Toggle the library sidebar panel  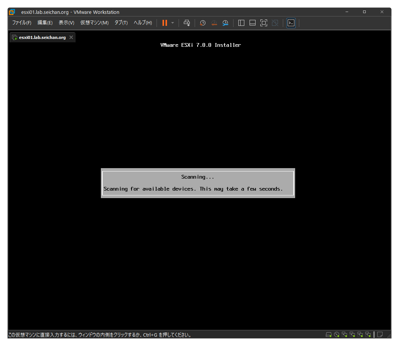coord(241,23)
